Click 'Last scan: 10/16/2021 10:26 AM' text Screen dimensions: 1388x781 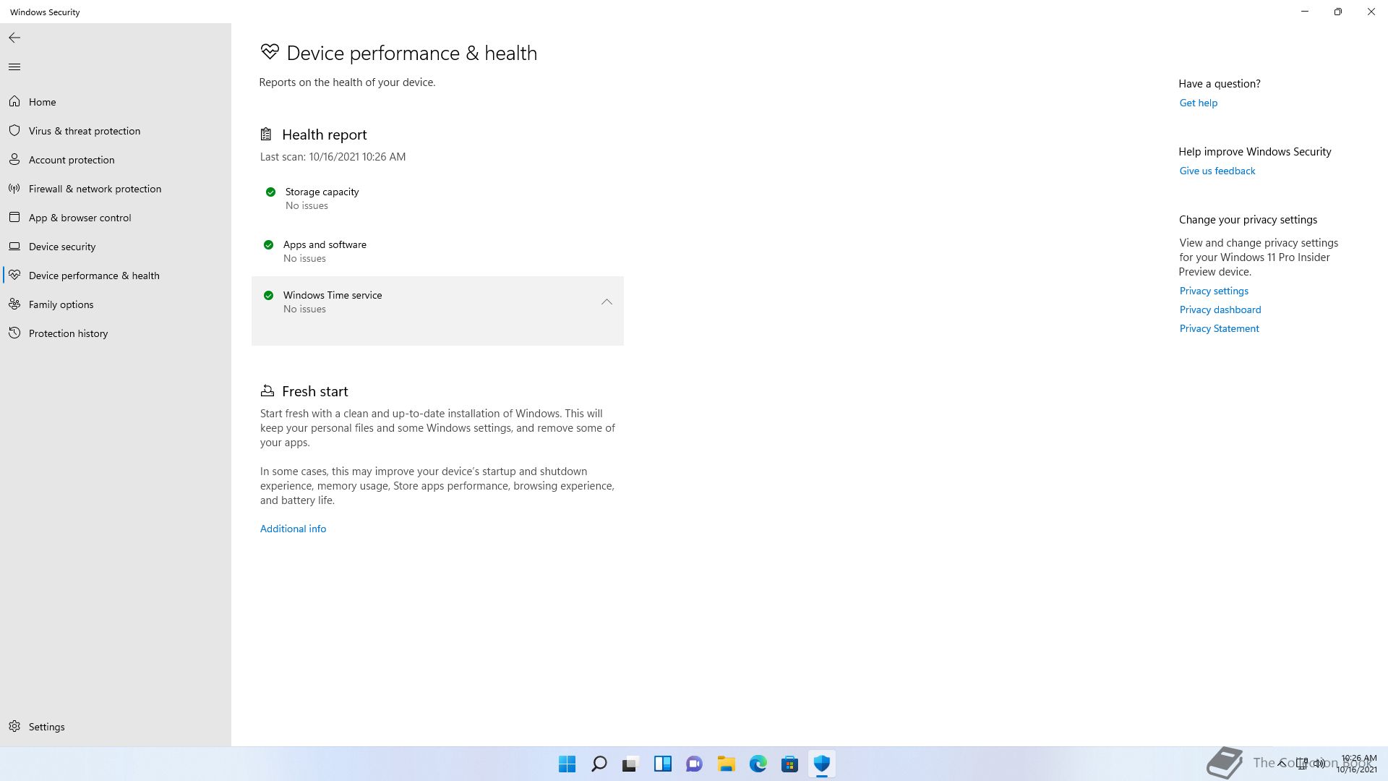(x=333, y=157)
